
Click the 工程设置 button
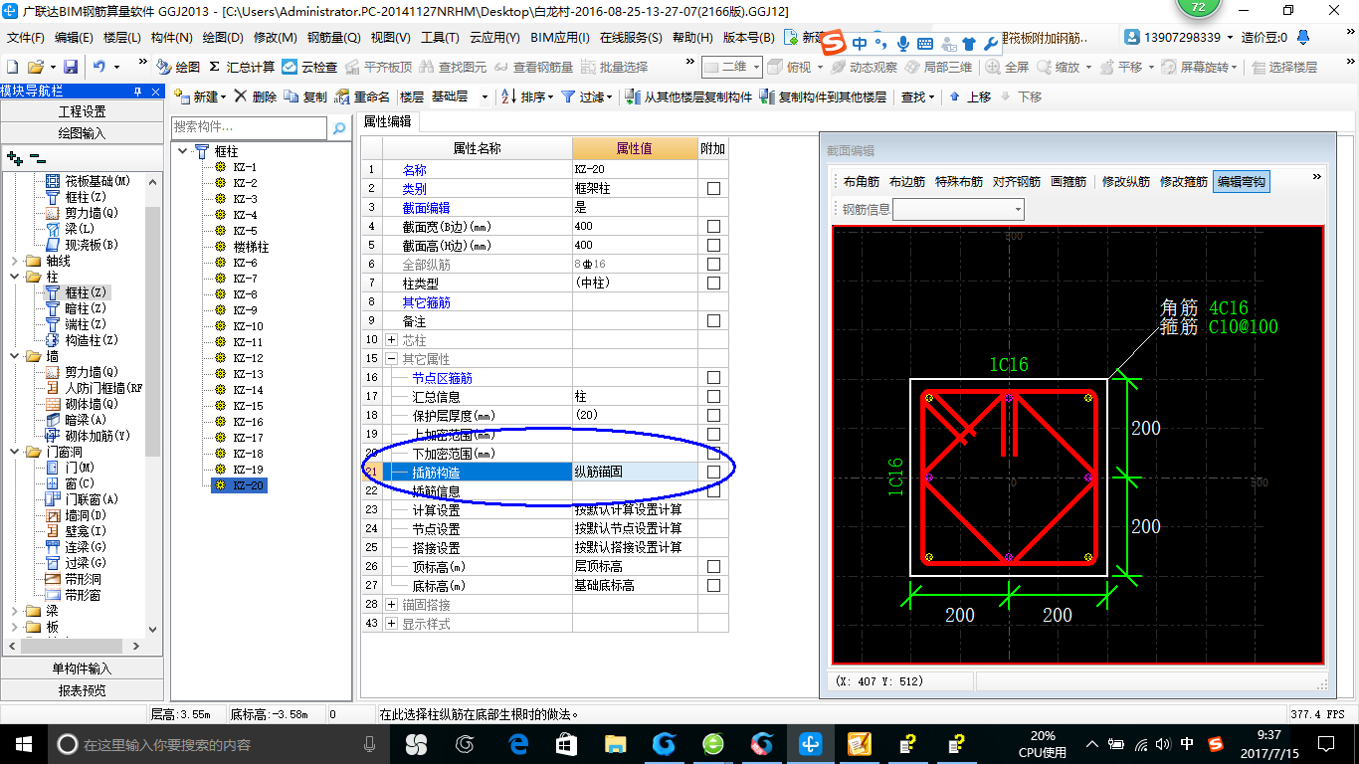(x=82, y=111)
